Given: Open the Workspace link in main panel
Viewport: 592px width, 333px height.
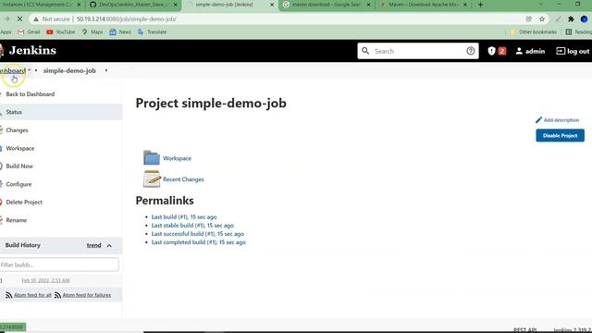Looking at the screenshot, I should (177, 158).
